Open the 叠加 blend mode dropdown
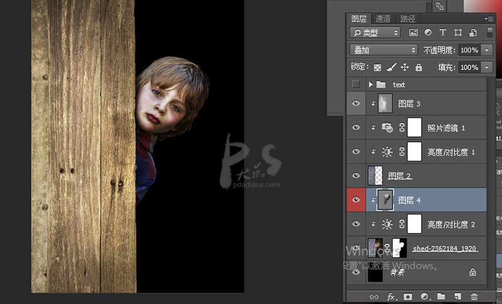The image size is (502, 304). click(383, 50)
